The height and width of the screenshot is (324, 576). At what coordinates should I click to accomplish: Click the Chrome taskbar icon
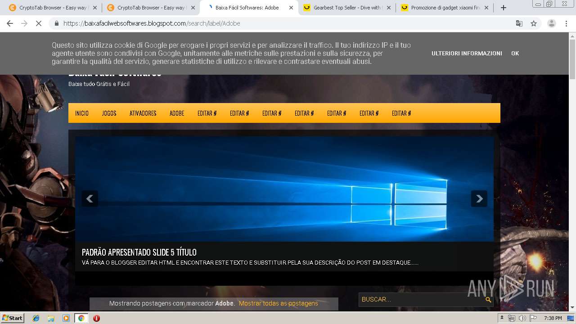click(x=81, y=318)
